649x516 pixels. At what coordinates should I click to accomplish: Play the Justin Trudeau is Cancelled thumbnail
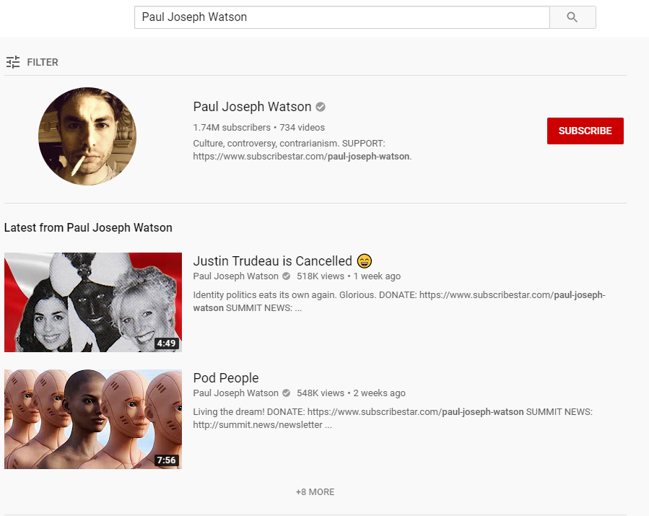(93, 302)
